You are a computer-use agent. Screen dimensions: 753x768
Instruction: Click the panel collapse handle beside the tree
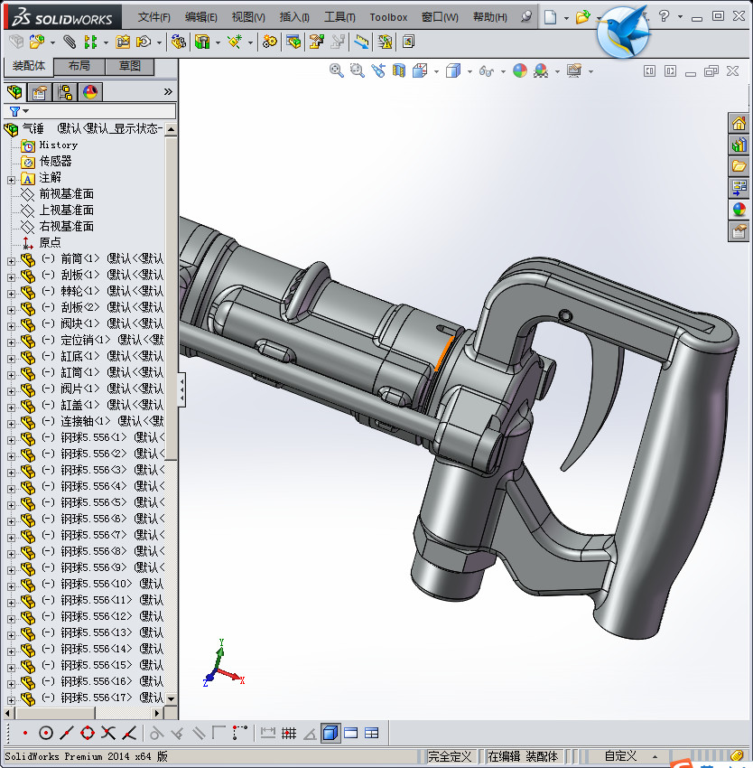click(x=181, y=389)
